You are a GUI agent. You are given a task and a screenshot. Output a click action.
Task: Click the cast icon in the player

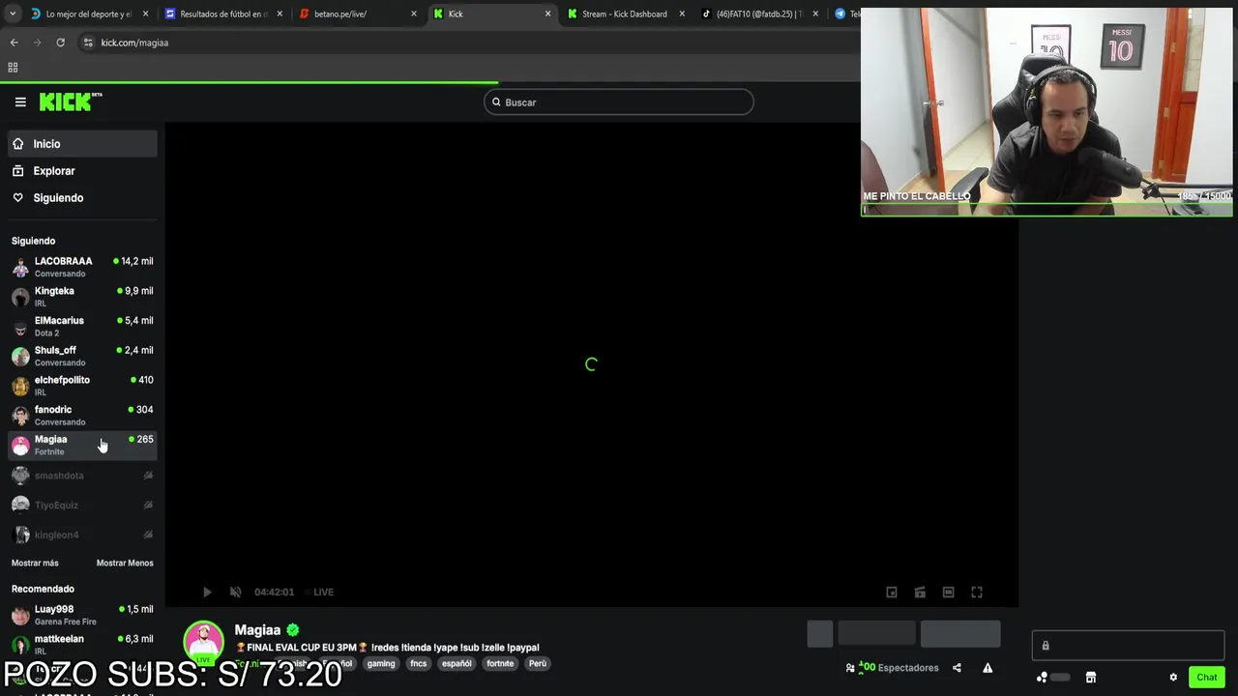920,592
